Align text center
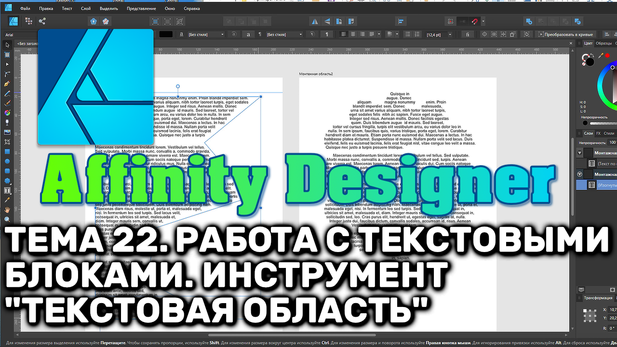The image size is (617, 347). tap(353, 34)
